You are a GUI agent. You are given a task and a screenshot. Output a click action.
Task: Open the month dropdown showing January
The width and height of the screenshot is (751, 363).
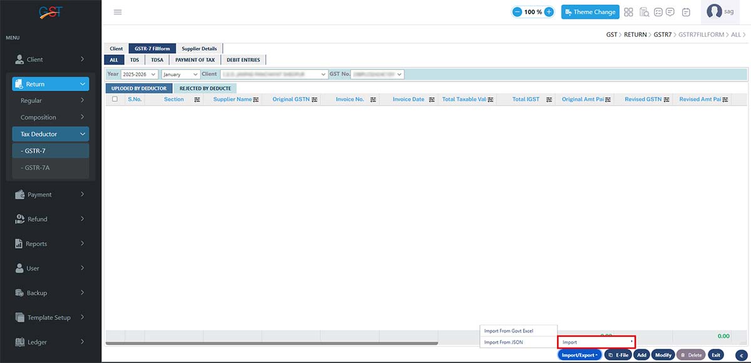pyautogui.click(x=180, y=74)
